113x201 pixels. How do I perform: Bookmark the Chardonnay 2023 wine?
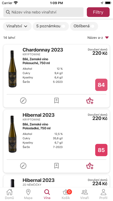pyautogui.click(x=56, y=100)
